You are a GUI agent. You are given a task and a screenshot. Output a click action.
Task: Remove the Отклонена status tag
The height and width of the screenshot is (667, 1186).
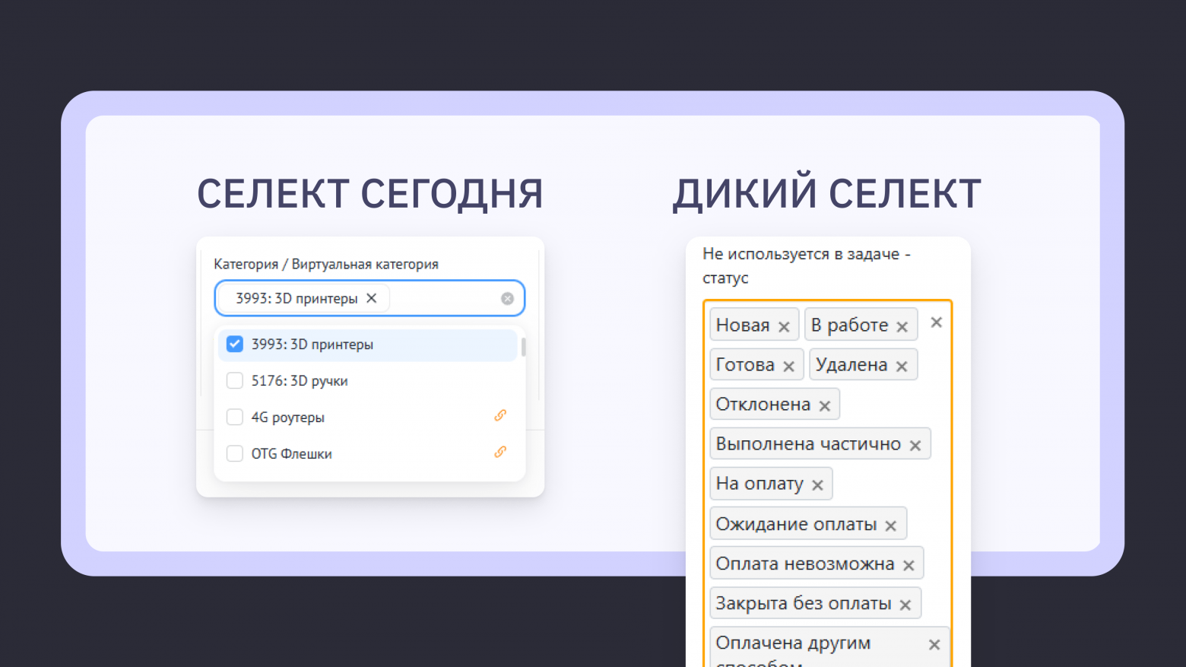tap(824, 405)
